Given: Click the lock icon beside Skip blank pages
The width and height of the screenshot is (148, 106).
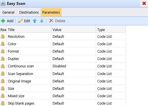Looking at the screenshot, I should click(x=3, y=103).
